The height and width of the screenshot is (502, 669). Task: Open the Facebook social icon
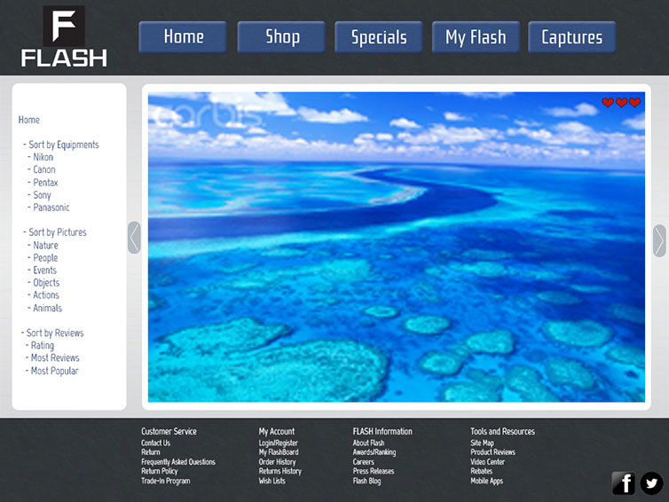(624, 482)
